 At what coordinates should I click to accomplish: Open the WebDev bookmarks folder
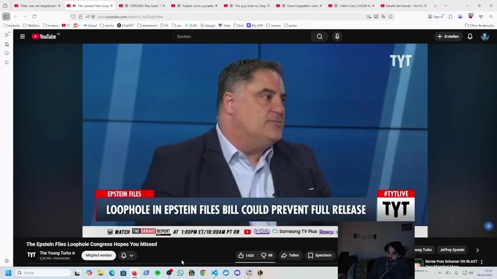31,26
